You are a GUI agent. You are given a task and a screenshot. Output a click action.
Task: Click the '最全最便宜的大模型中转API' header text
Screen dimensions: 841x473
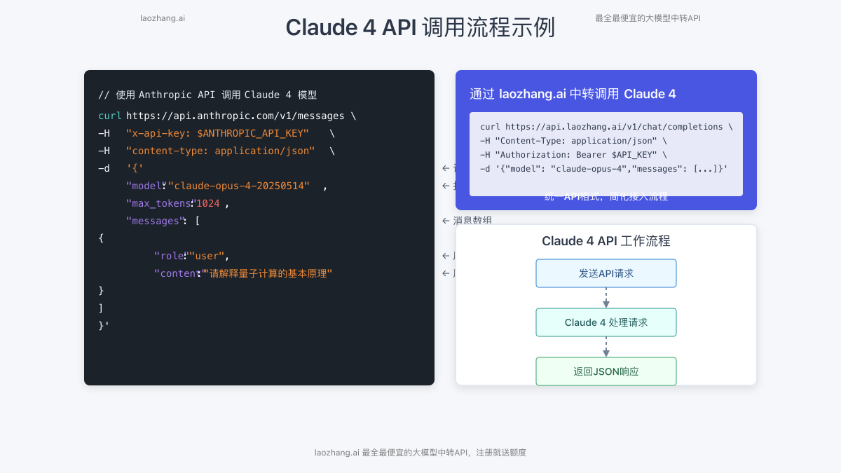tap(648, 18)
